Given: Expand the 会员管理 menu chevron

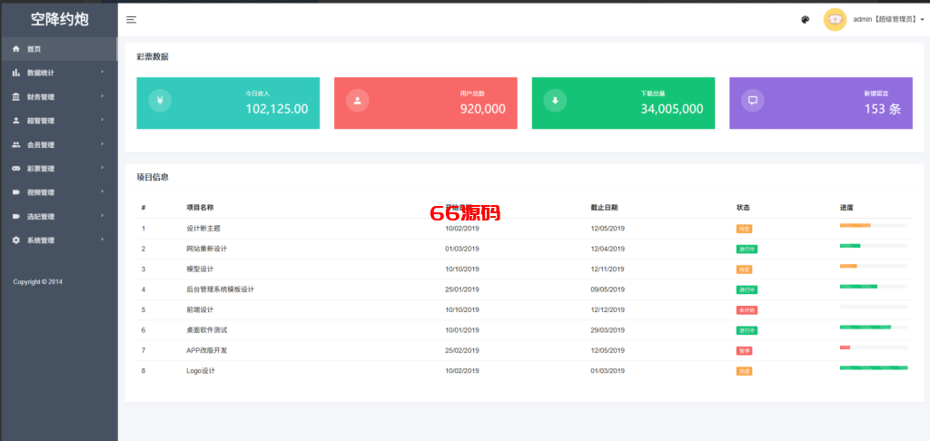Looking at the screenshot, I should click(103, 144).
